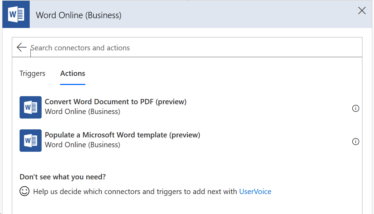374x214 pixels.
Task: Open the UserVoice link
Action: [x=255, y=191]
